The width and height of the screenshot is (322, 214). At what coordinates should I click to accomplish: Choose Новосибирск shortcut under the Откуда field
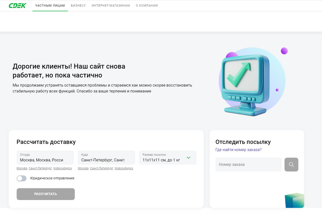[x=62, y=168]
